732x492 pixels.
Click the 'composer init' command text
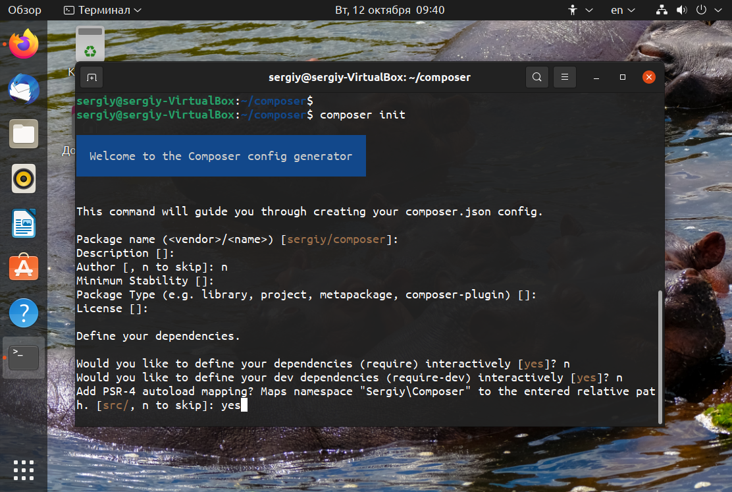tap(362, 115)
